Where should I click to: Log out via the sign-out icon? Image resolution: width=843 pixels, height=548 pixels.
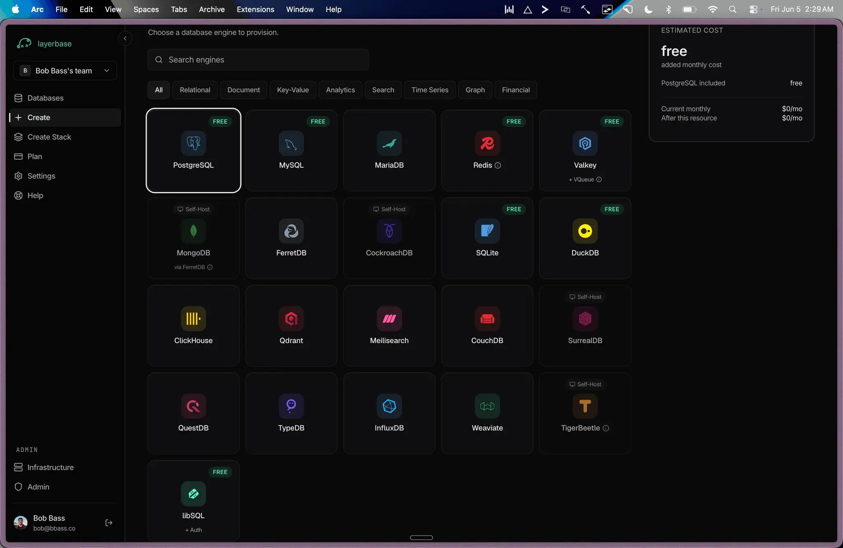click(109, 523)
